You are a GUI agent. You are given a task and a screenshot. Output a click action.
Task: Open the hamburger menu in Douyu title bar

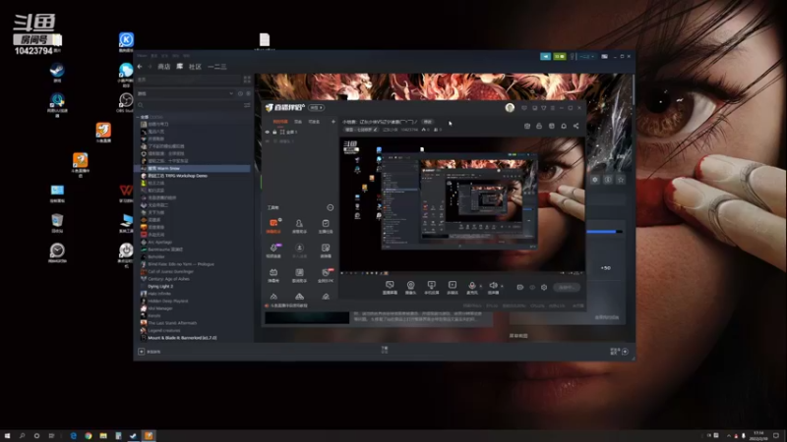(553, 108)
